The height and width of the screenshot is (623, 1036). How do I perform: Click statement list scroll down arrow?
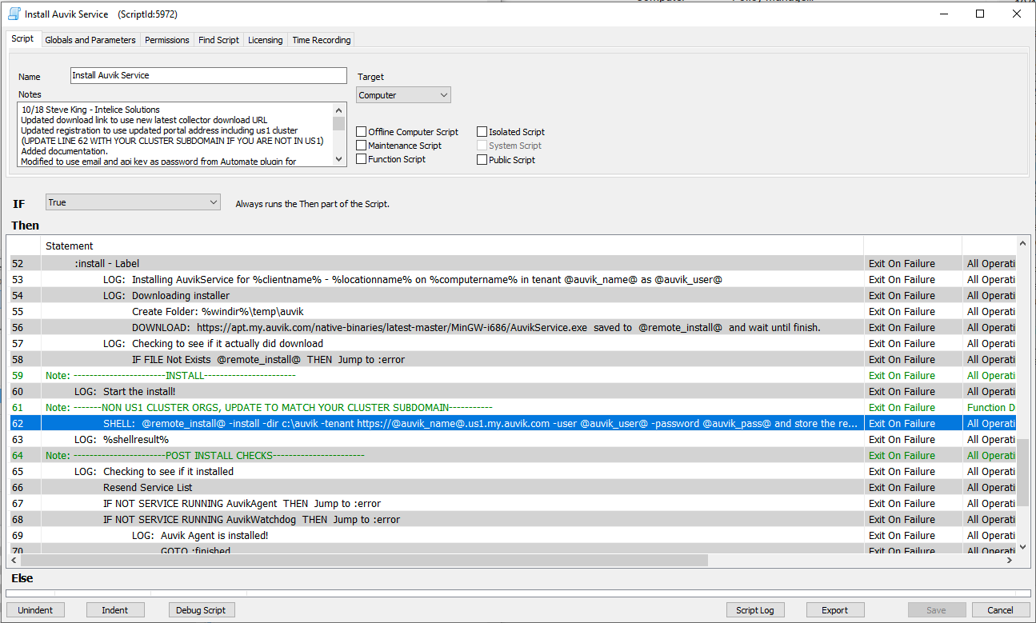[x=1022, y=547]
